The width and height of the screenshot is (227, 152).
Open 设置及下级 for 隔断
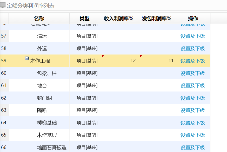coord(193,110)
